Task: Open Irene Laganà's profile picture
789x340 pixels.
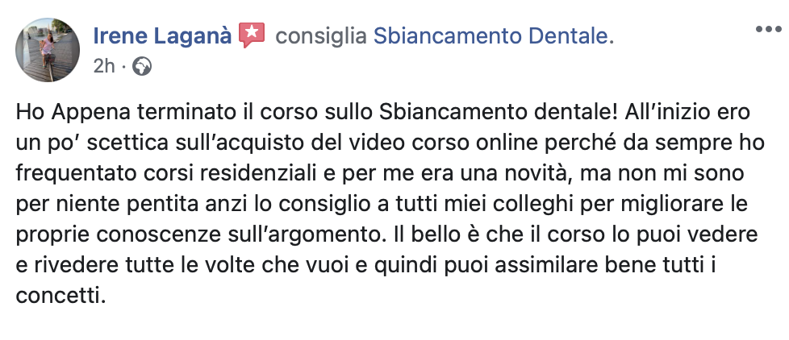Action: [x=48, y=50]
